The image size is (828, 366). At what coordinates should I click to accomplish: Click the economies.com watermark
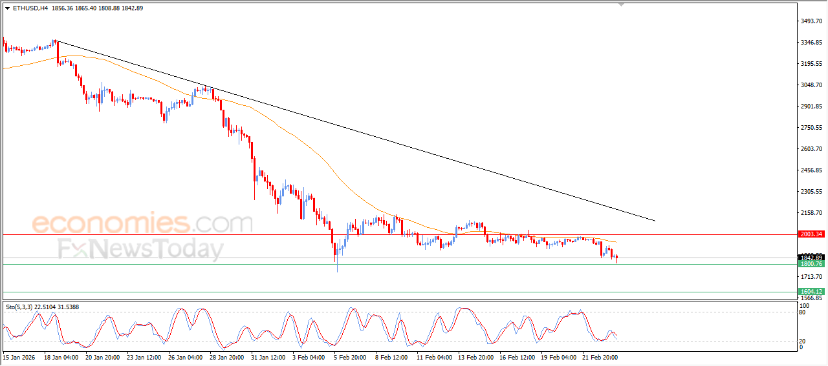point(142,223)
